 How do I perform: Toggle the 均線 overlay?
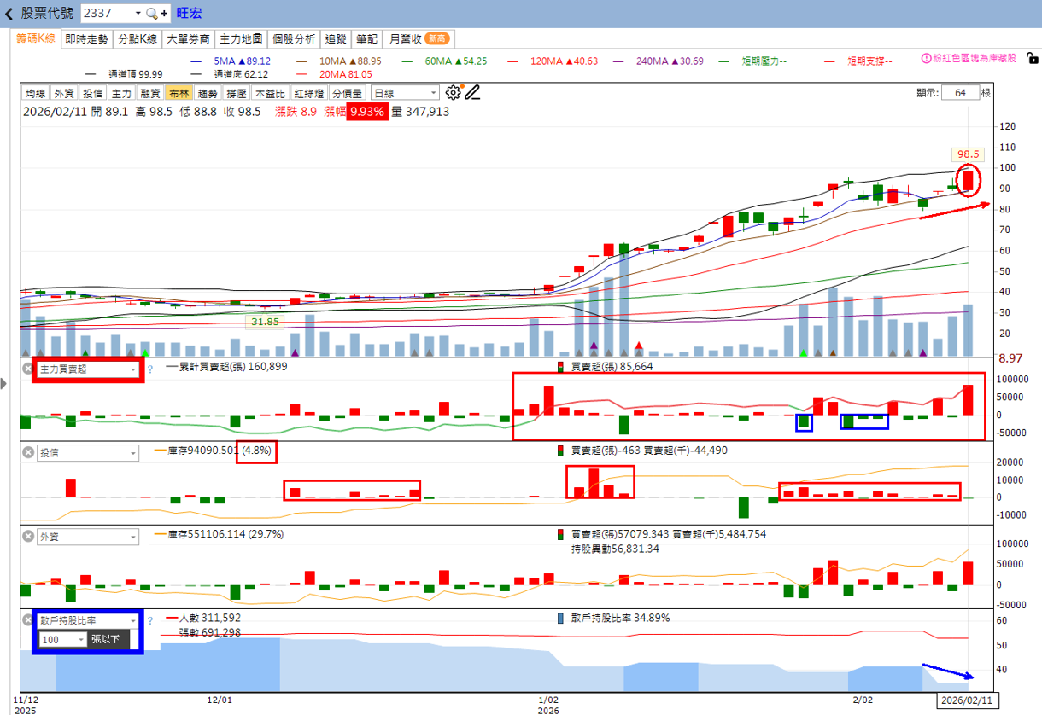(x=35, y=93)
